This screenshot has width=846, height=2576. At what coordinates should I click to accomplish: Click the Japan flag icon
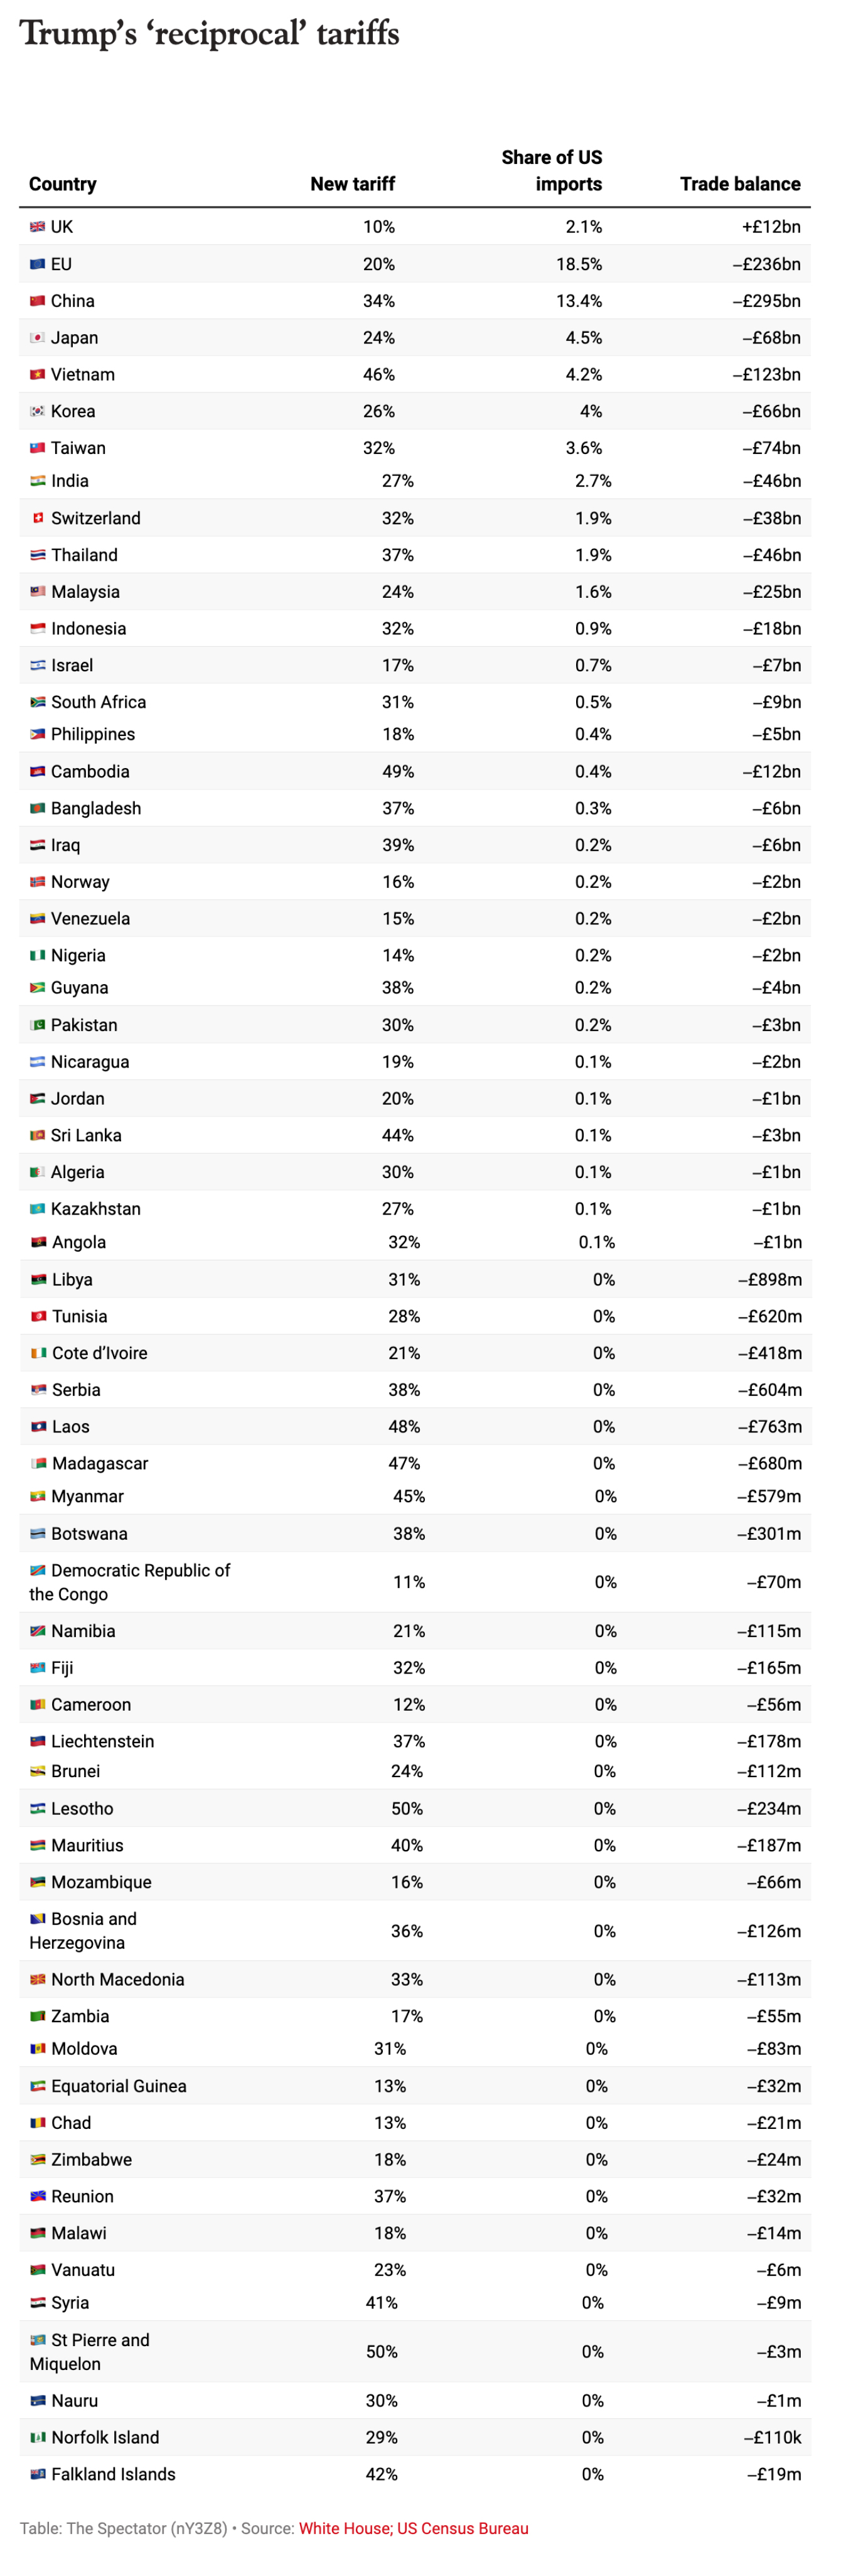(37, 338)
